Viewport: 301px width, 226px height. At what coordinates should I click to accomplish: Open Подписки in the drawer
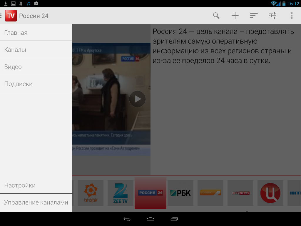click(x=36, y=84)
